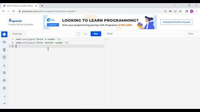
Task: Toggle fullscreen editor mode icon
Action: [x=78, y=34]
